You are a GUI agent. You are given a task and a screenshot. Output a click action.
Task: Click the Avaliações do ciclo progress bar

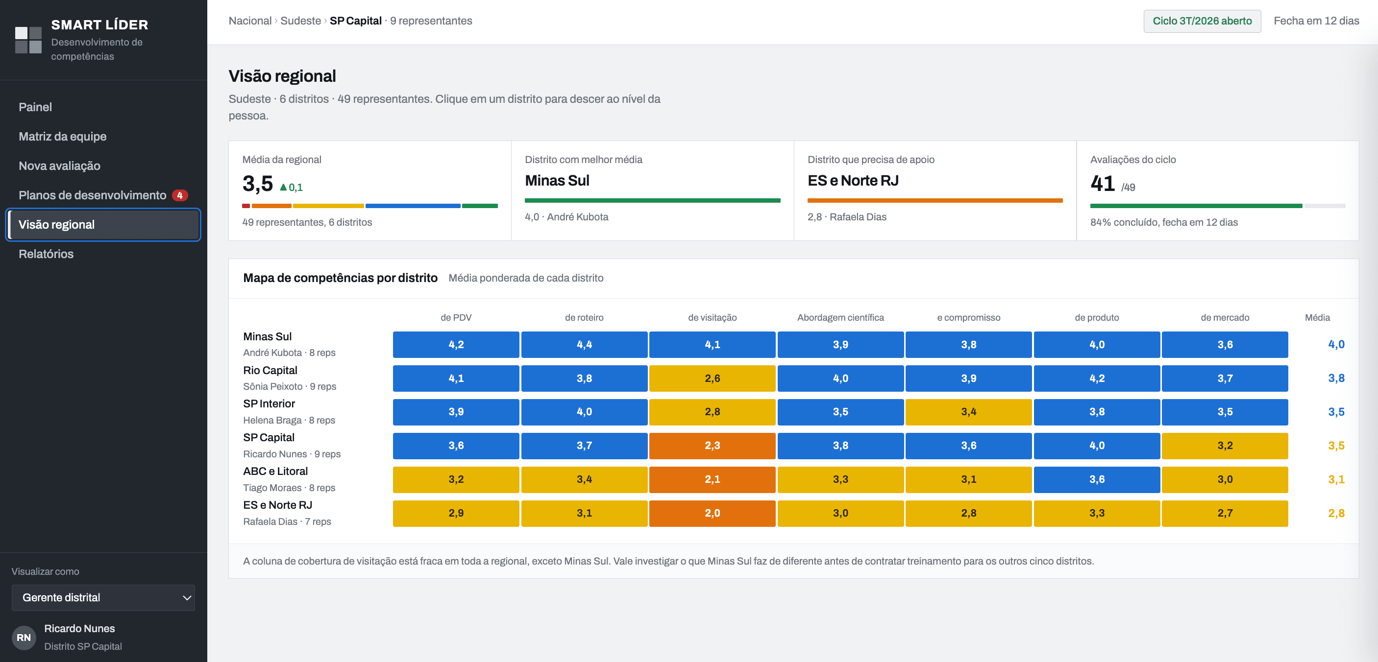pyautogui.click(x=1218, y=206)
